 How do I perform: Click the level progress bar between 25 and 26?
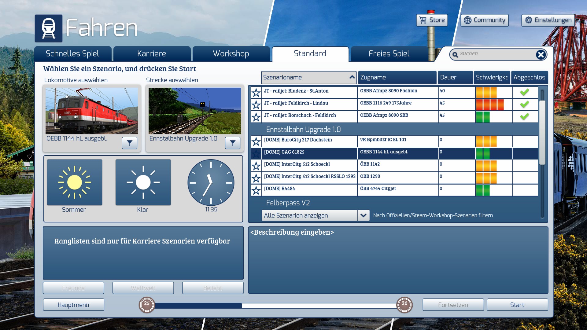275,305
